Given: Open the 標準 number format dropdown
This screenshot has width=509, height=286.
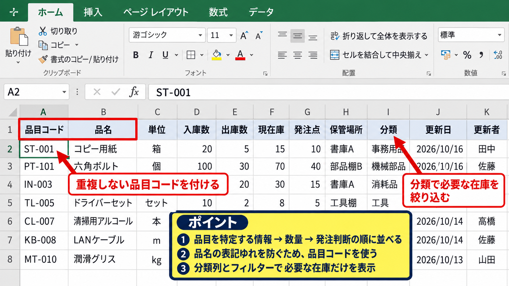Looking at the screenshot, I should (x=500, y=35).
